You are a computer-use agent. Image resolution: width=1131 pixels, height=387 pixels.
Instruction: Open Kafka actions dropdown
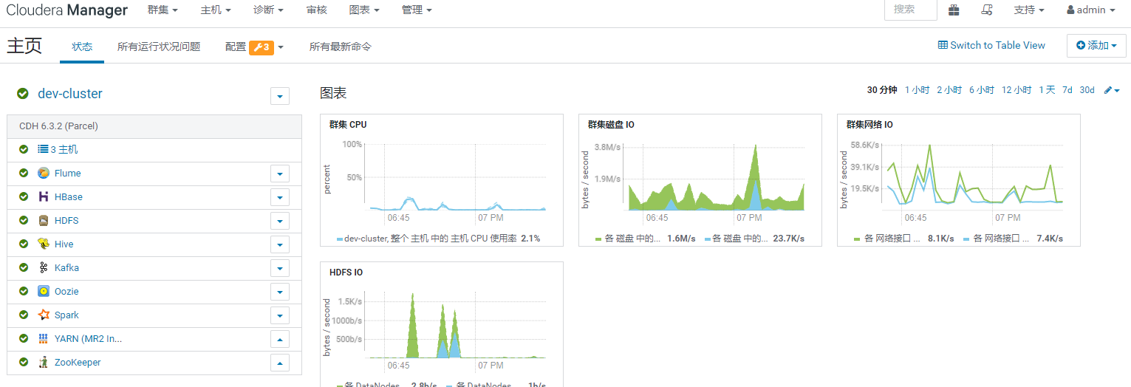(280, 268)
